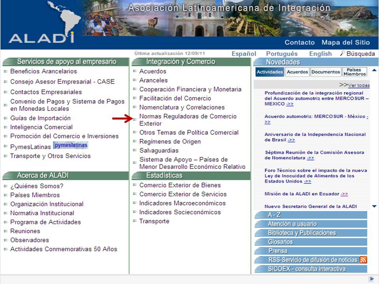The height and width of the screenshot is (284, 379).
Task: Open Comercio Exterior de Servicios
Action: pyautogui.click(x=183, y=194)
